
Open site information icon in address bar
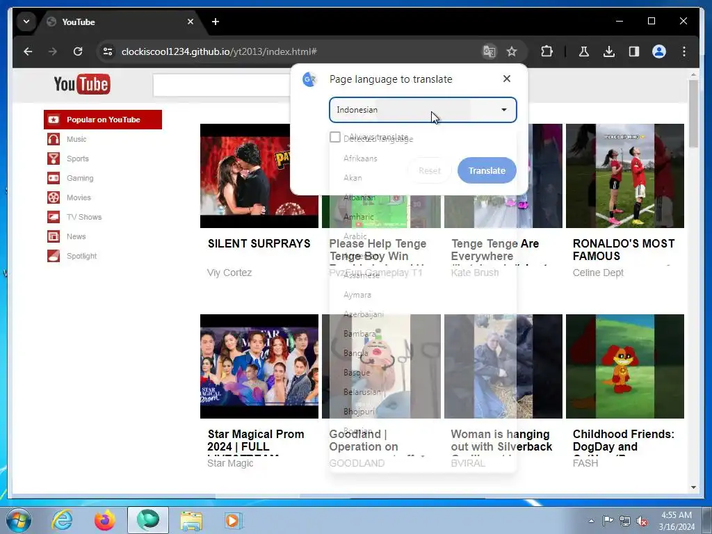(108, 51)
